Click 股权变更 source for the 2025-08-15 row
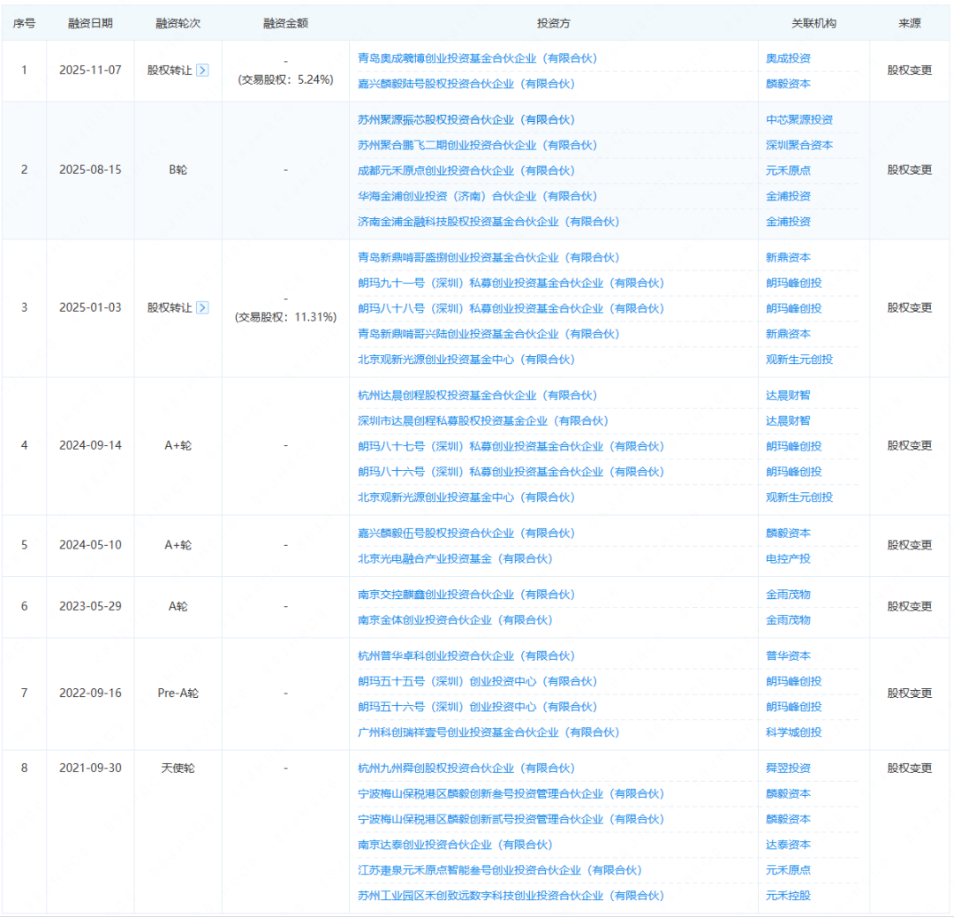This screenshot has height=917, width=954. (909, 171)
